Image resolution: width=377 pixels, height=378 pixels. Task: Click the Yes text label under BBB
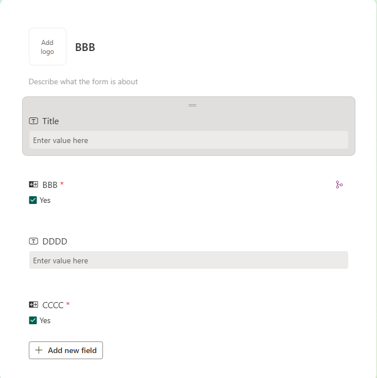tap(45, 200)
